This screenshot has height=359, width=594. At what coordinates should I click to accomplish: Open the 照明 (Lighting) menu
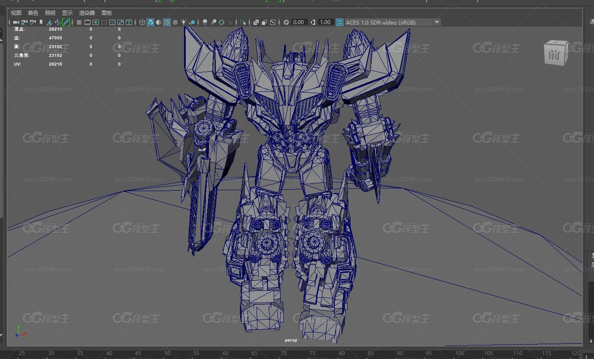point(50,13)
